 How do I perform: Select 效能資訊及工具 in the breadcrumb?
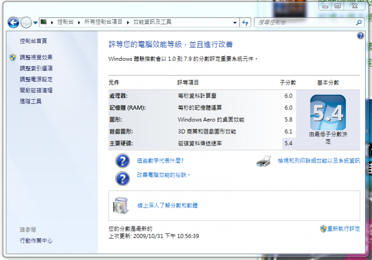(152, 22)
